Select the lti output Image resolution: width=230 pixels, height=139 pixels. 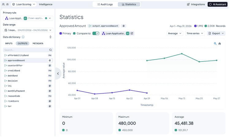pos(28,86)
